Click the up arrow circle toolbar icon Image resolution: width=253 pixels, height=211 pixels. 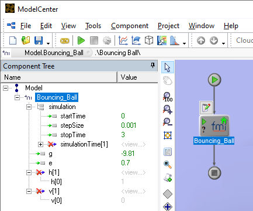pos(201,40)
